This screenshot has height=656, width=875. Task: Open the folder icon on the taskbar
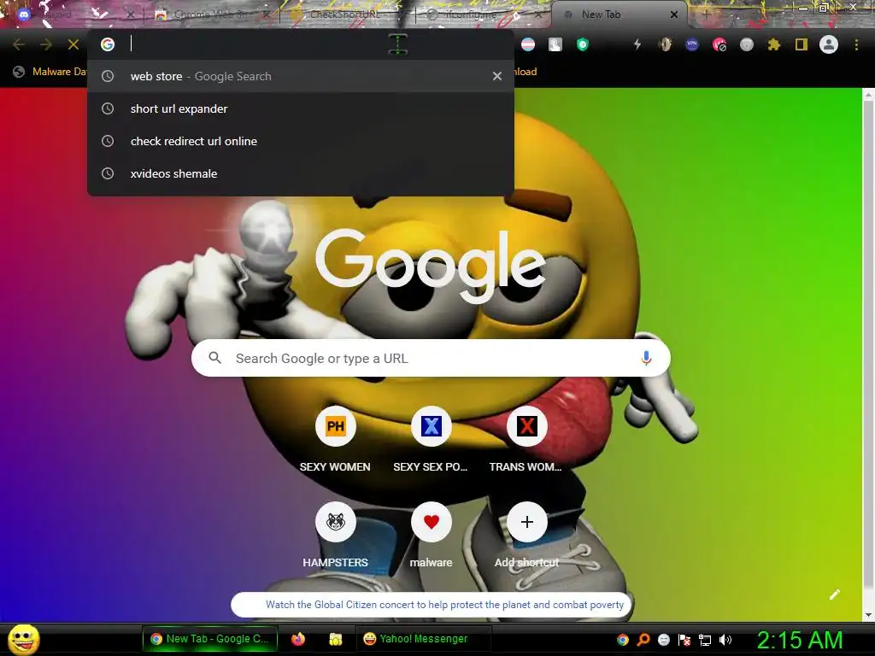335,639
